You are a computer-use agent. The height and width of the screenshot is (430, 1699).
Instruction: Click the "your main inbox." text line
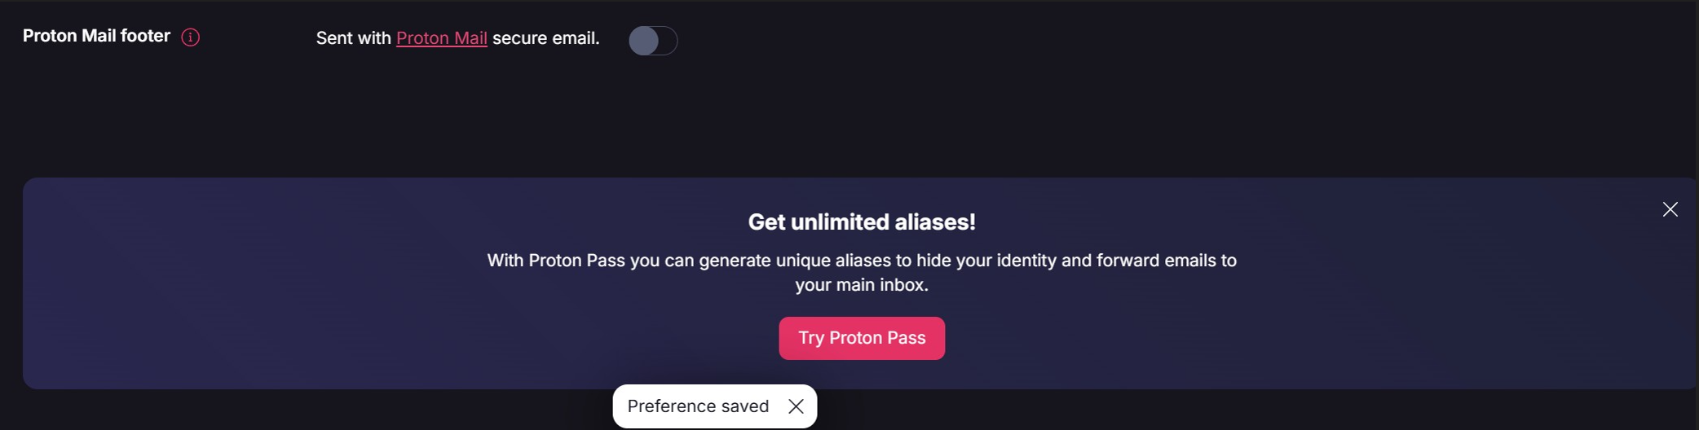[x=861, y=285]
